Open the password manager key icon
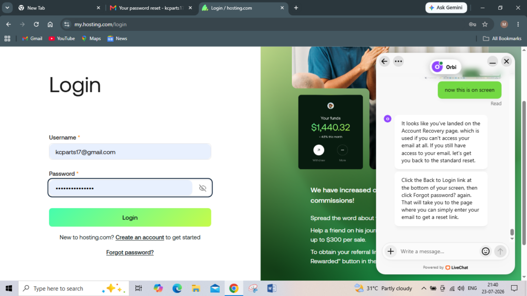Screen dimensions: 527x296 pyautogui.click(x=472, y=24)
